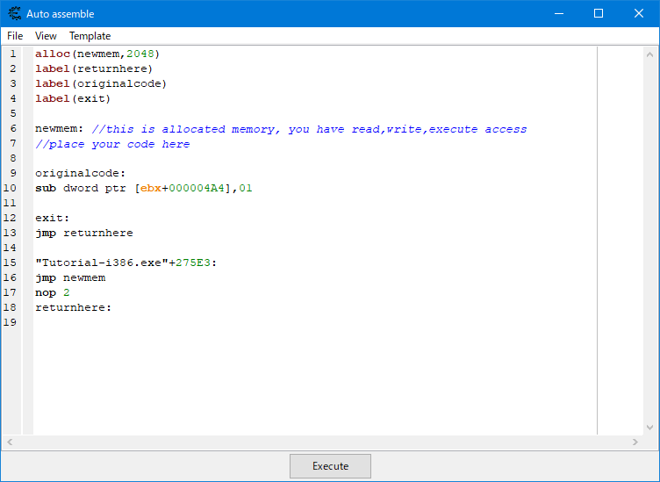Image resolution: width=660 pixels, height=482 pixels.
Task: Close the Auto assemble window
Action: (x=639, y=13)
